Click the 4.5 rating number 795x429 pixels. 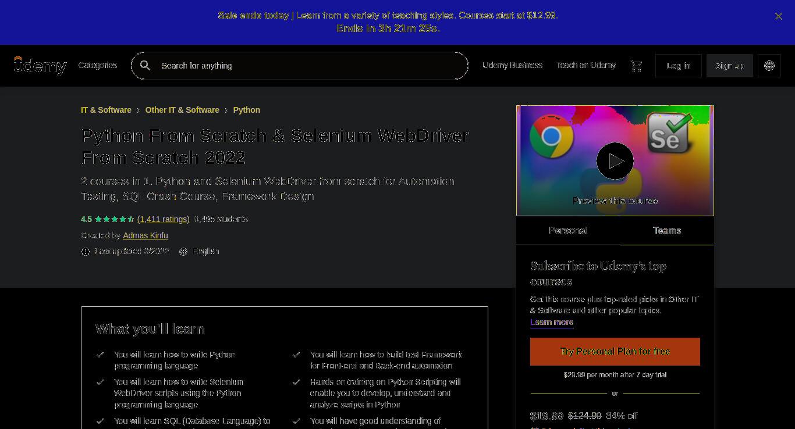86,219
